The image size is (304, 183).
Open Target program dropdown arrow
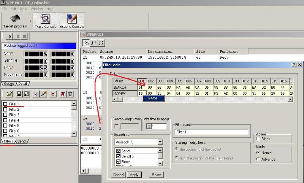coord(30,21)
